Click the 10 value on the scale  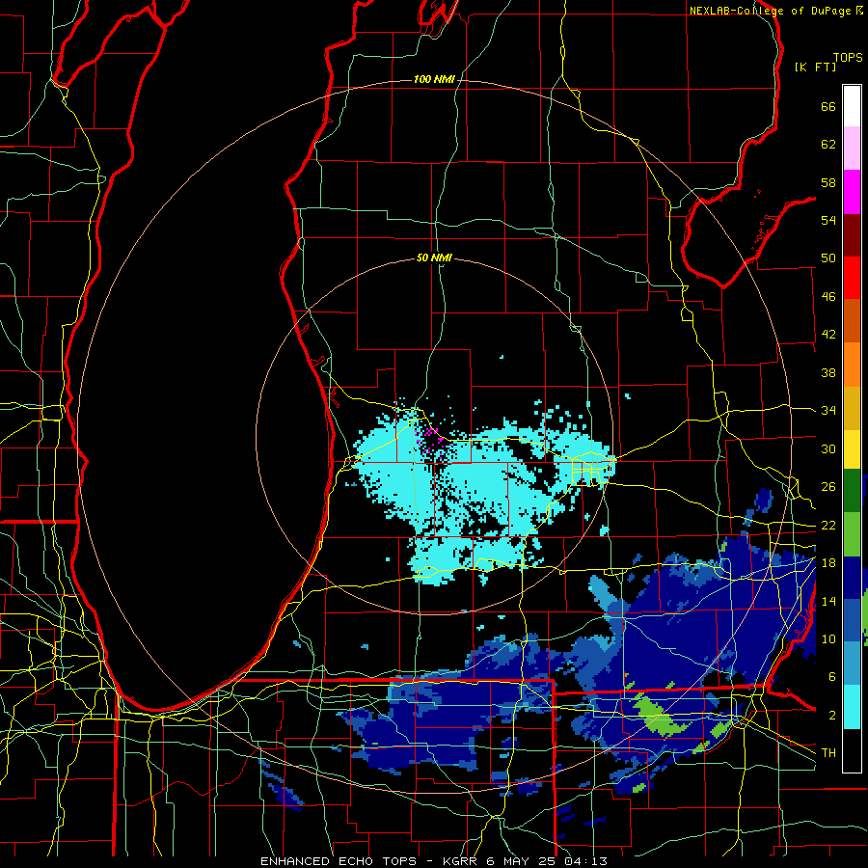[828, 639]
